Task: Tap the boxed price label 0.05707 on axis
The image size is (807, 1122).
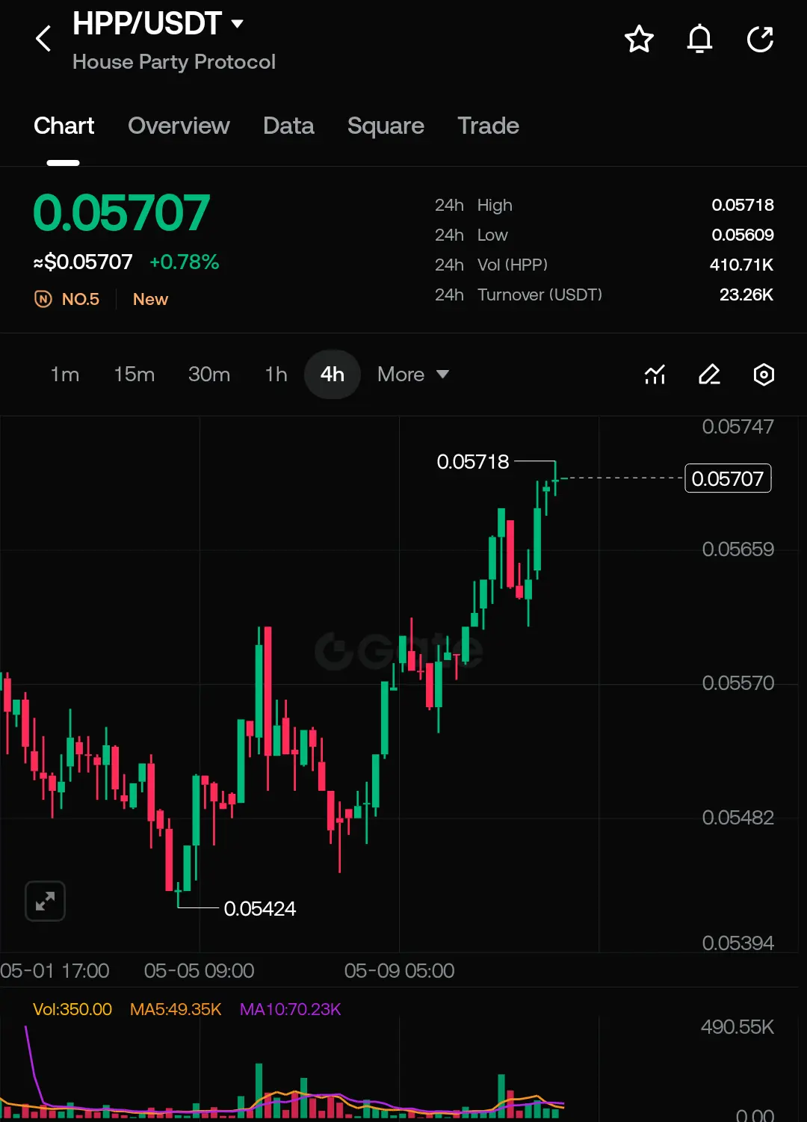Action: point(728,478)
